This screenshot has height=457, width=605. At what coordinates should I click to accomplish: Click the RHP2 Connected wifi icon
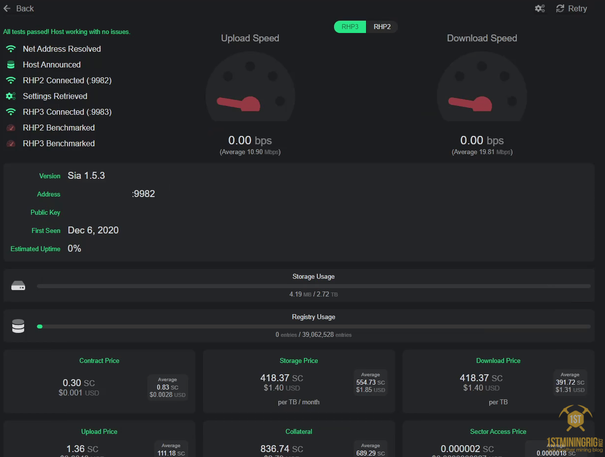[11, 80]
